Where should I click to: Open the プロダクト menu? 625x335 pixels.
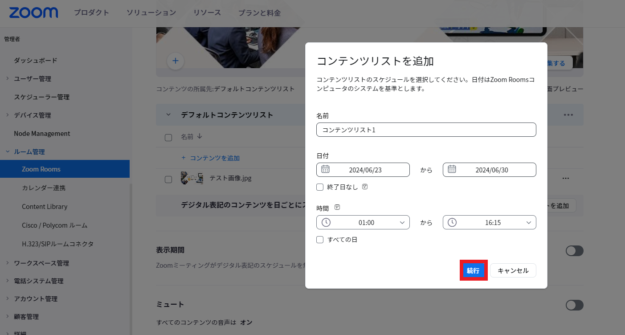coord(91,13)
